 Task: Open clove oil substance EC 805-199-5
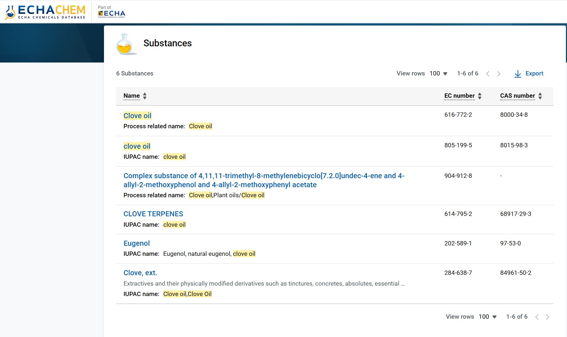(x=137, y=146)
